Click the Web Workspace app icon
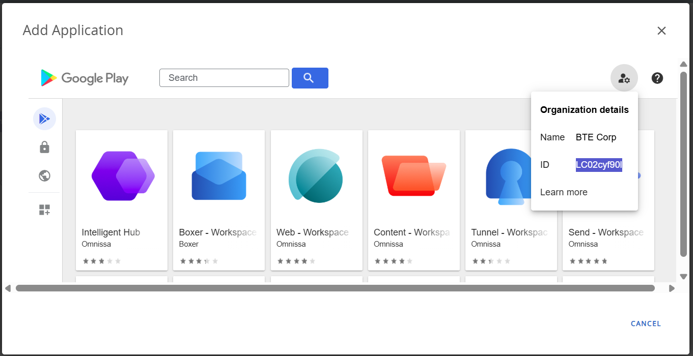 click(316, 176)
